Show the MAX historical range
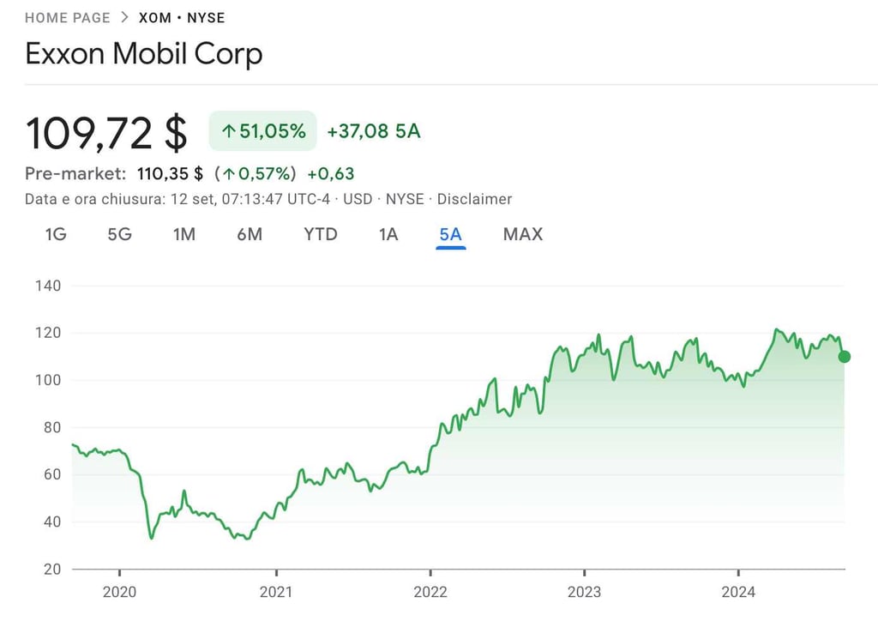 [x=522, y=234]
